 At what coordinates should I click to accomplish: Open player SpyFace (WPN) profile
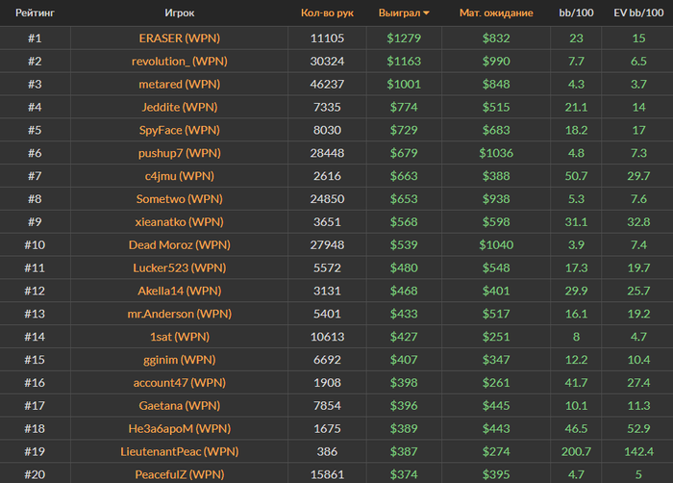coord(180,130)
